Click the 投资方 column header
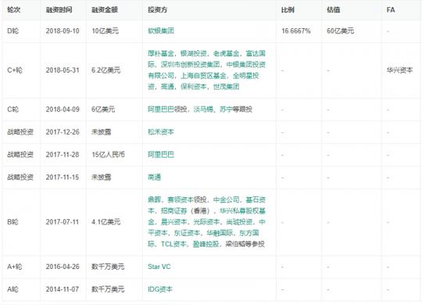This screenshot has height=305, width=422. (x=157, y=9)
